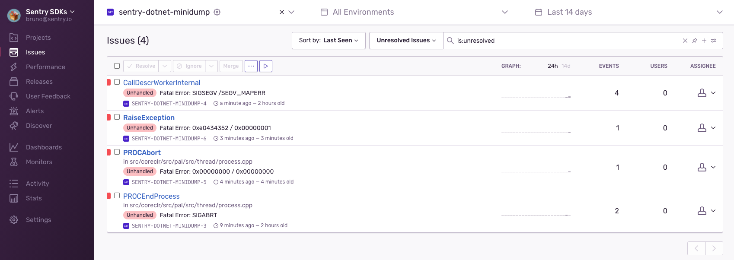Expand assignee chevron for CallDescrWorkerInternal
734x260 pixels.
point(713,93)
